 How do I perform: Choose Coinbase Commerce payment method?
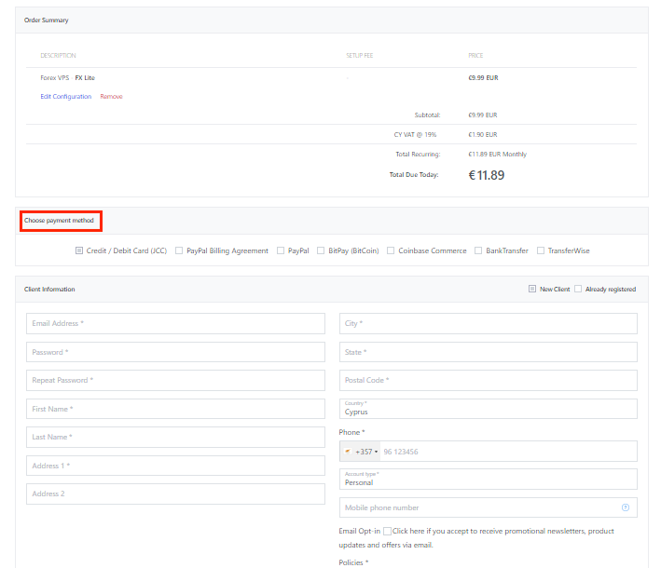(391, 250)
